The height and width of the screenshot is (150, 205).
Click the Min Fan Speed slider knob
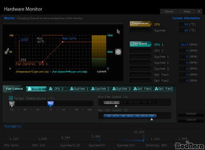[x=116, y=106]
